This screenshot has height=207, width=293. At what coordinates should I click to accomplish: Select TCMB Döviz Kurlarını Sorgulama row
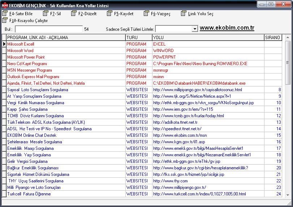coord(142,116)
